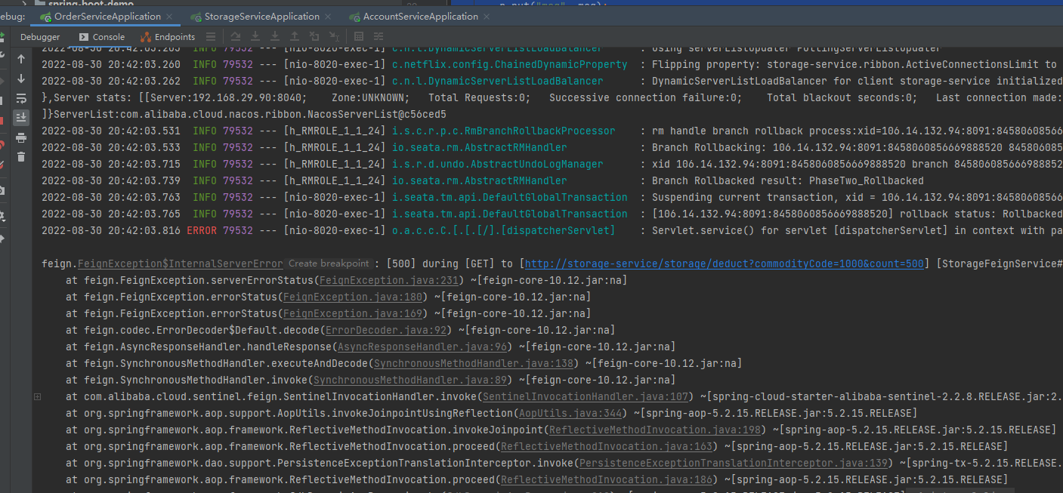
Task: Open the AsyncResponseHandler.java:96 link
Action: click(x=422, y=347)
